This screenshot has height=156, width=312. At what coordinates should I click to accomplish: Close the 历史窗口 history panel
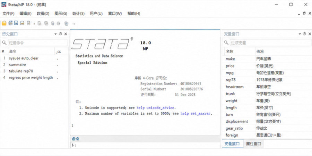tap(66, 34)
